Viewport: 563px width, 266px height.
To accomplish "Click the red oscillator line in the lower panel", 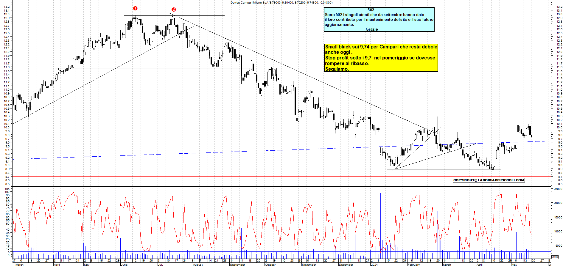I will [x=272, y=222].
